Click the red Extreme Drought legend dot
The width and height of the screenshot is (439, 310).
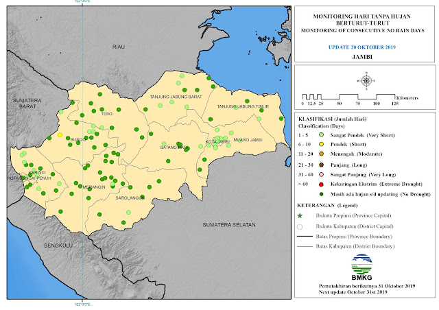pos(321,184)
